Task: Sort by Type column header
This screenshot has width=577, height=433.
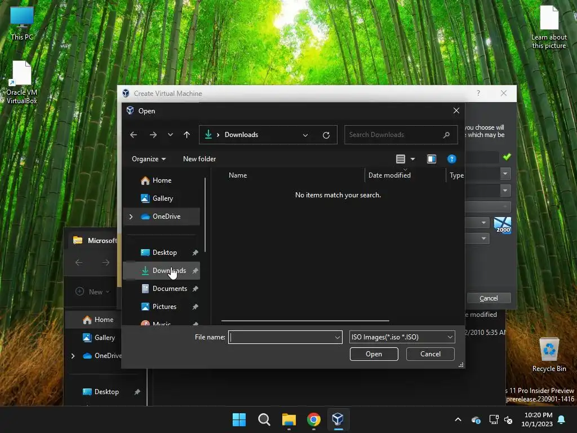Action: tap(456, 176)
